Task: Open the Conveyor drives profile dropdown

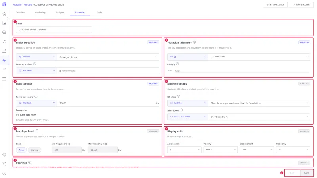Action: pyautogui.click(x=108, y=57)
